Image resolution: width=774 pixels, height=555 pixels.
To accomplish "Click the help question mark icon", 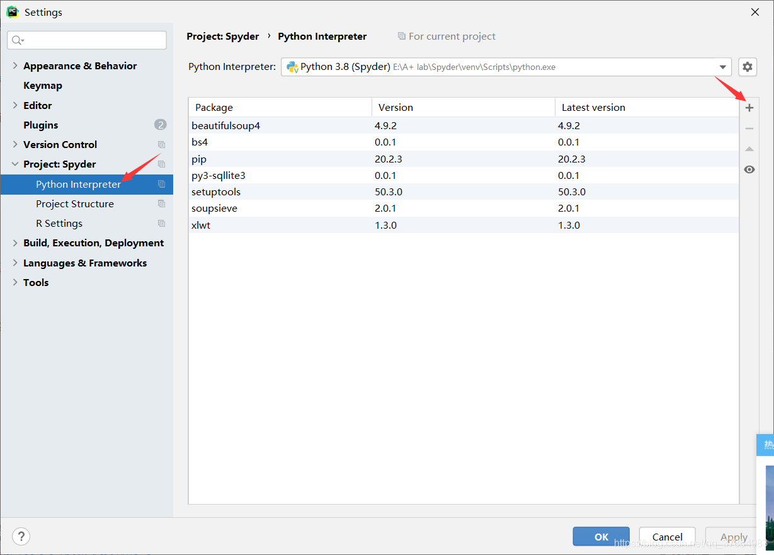I will 21,536.
